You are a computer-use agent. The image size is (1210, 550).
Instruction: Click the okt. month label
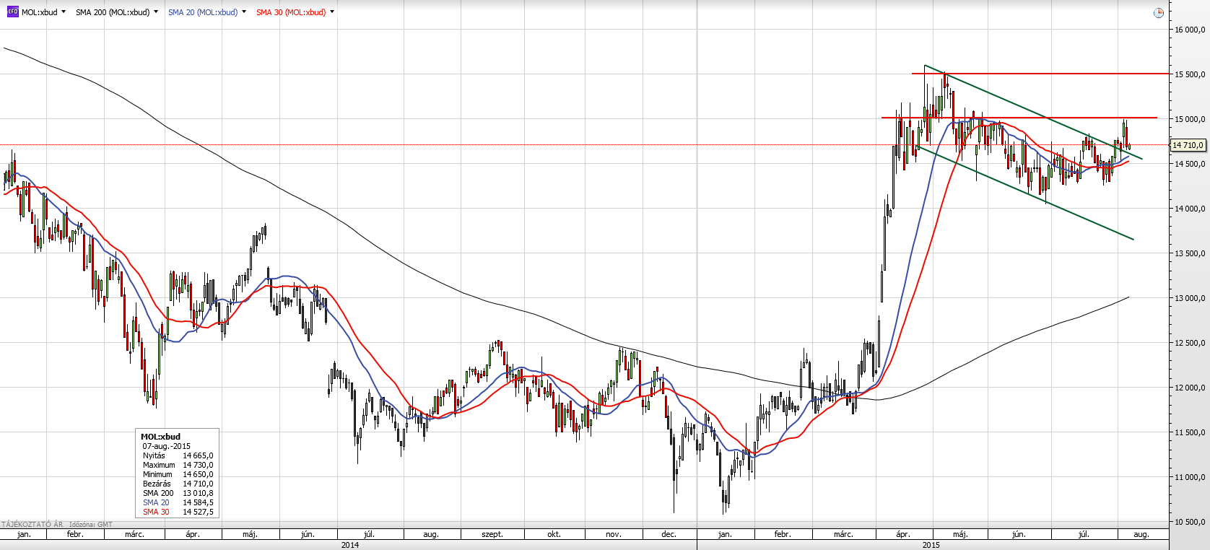[x=554, y=534]
